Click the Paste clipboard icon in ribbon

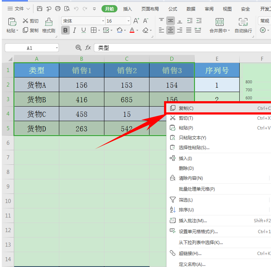(x=12, y=22)
